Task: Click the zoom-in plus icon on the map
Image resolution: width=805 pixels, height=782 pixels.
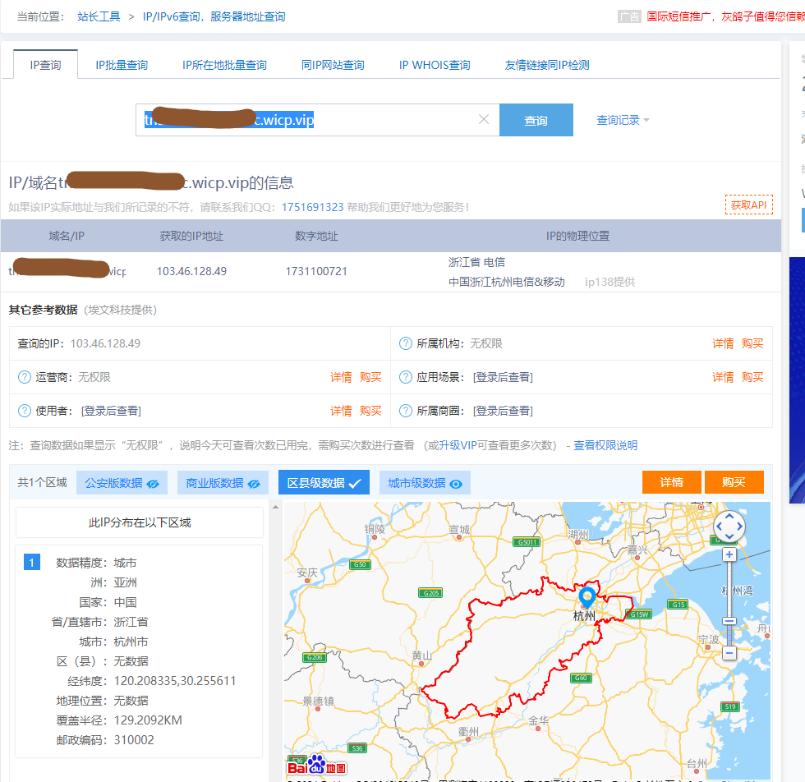Action: (729, 554)
